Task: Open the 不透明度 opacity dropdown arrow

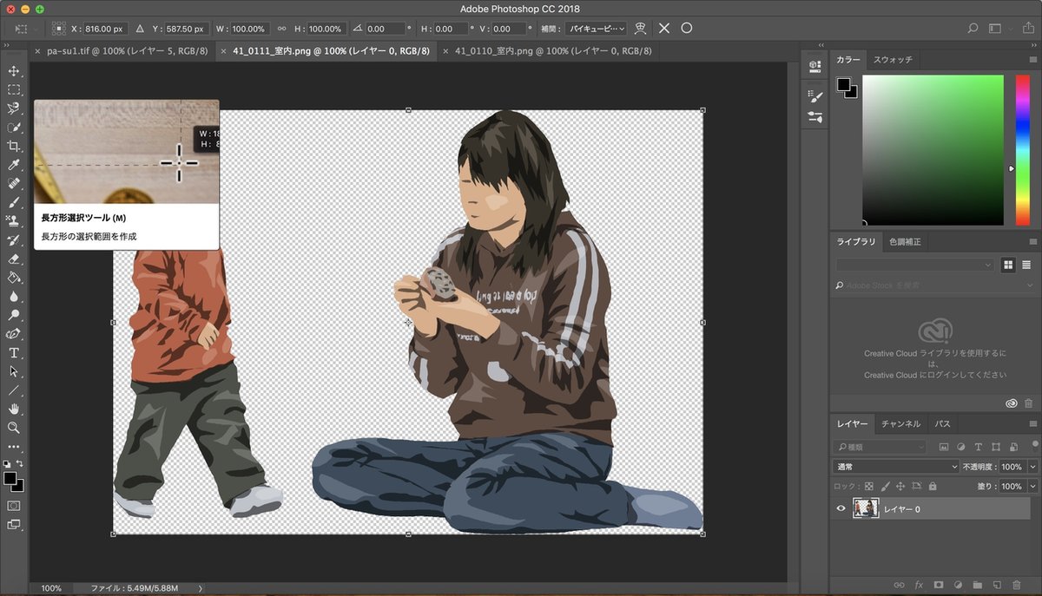Action: pyautogui.click(x=1032, y=467)
